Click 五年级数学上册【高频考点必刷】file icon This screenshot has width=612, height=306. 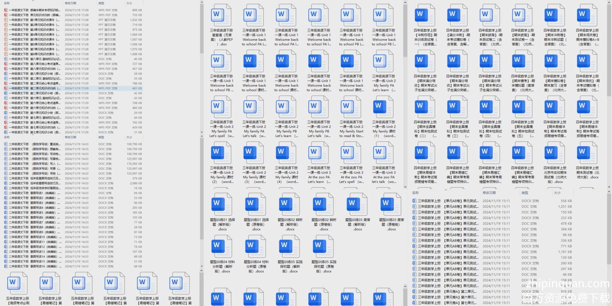(x=17, y=283)
